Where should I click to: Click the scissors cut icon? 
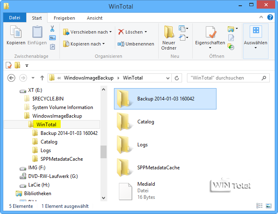52,28
